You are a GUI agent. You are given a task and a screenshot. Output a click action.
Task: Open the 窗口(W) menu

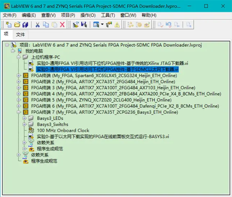(128, 15)
